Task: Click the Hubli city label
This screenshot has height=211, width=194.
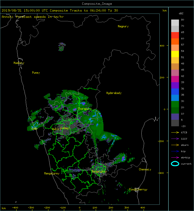Action: (x=56, y=129)
